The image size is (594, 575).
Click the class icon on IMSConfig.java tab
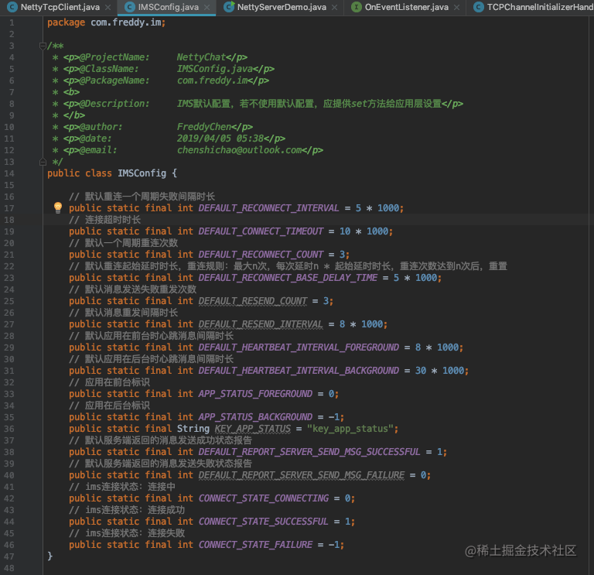pyautogui.click(x=130, y=7)
